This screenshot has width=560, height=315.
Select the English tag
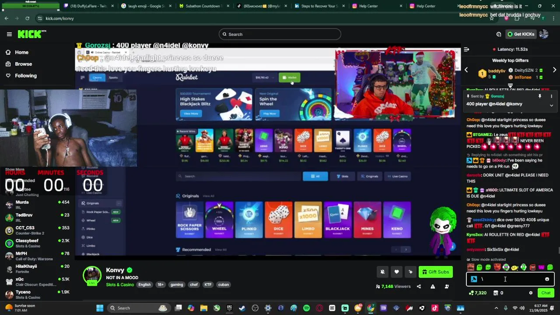point(144,284)
